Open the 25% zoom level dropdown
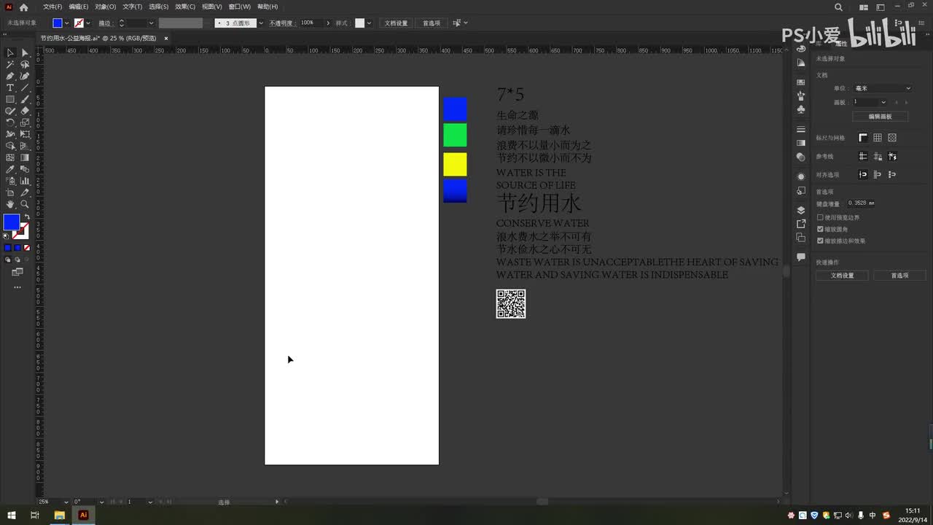The height and width of the screenshot is (525, 933). (66, 502)
